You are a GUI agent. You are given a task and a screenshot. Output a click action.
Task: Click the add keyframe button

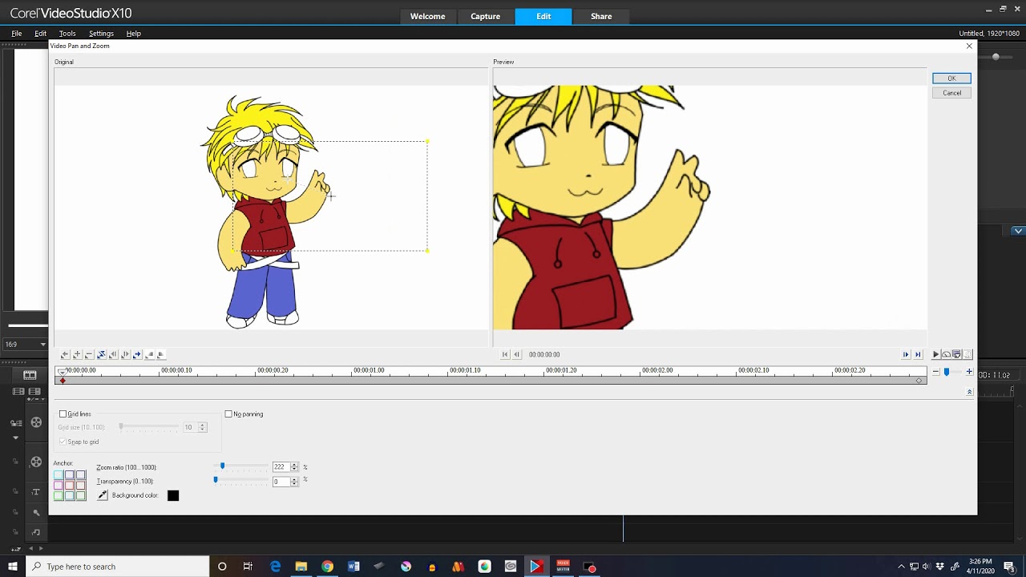coord(77,354)
